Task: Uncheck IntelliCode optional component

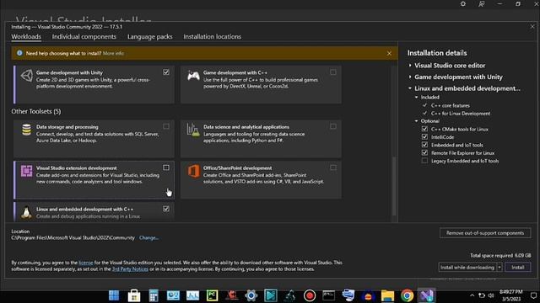Action: coord(424,136)
